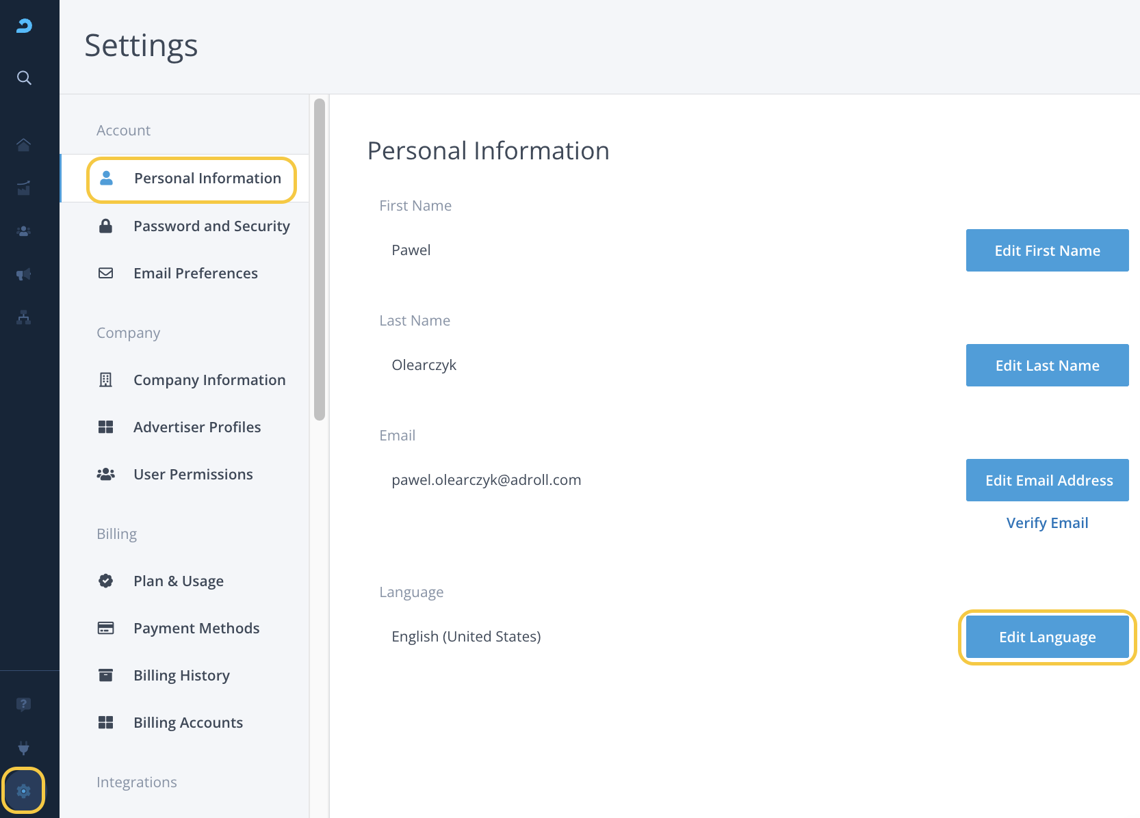Click the help question mark icon
1140x818 pixels.
pos(24,704)
